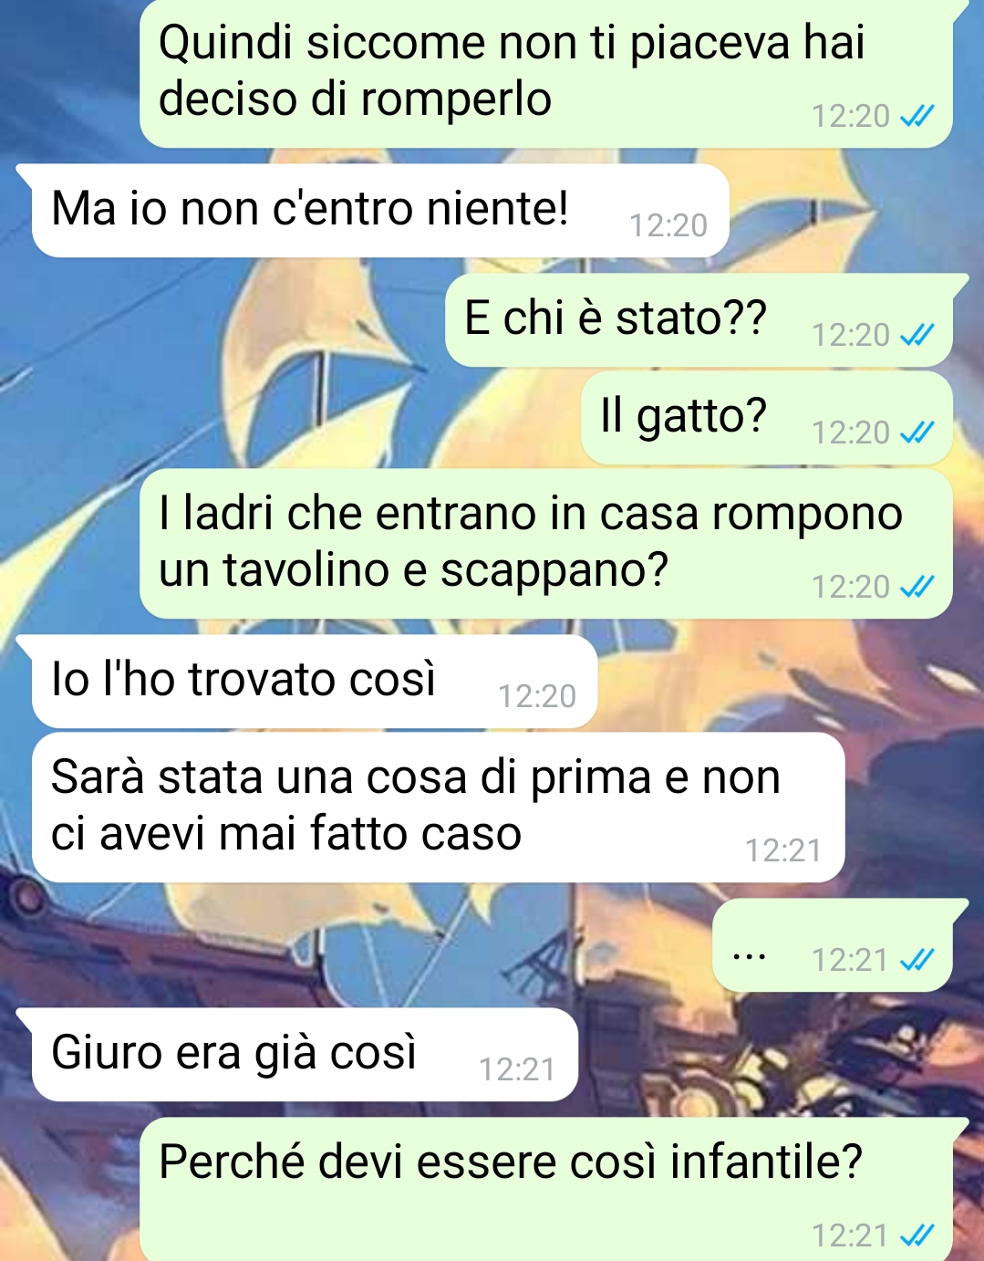984x1261 pixels.
Task: Select the 'Il gatto?' message bubble
Action: [x=767, y=417]
